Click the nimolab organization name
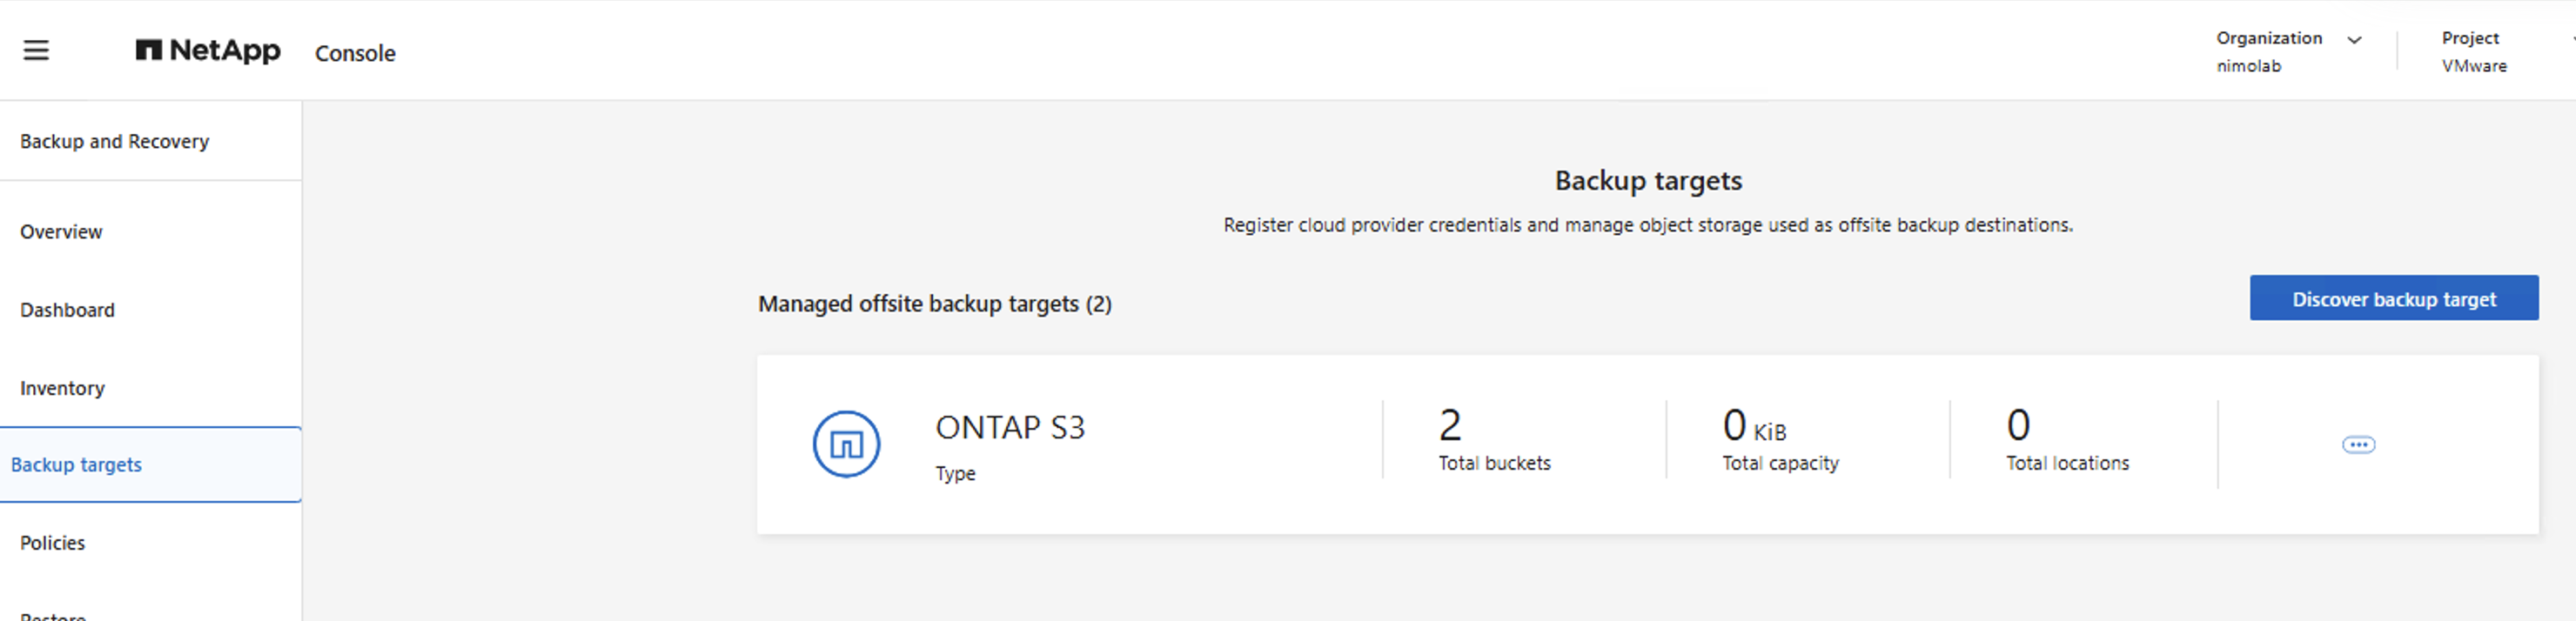Image resolution: width=2576 pixels, height=621 pixels. coord(2248,66)
